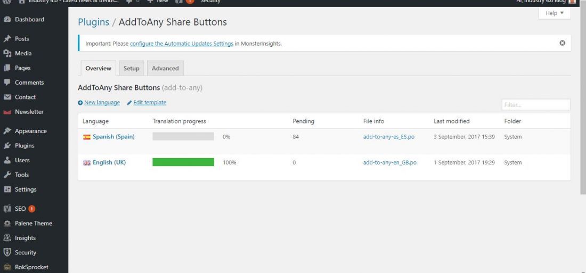Click pending count 0 in English row
586x273 pixels.
click(x=294, y=162)
